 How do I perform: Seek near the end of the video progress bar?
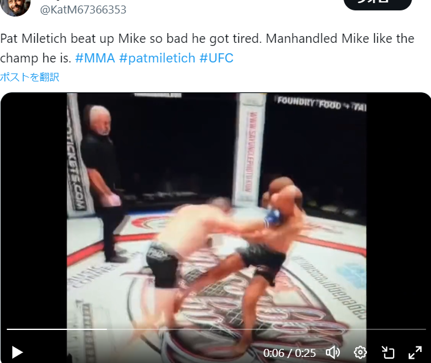coord(412,329)
